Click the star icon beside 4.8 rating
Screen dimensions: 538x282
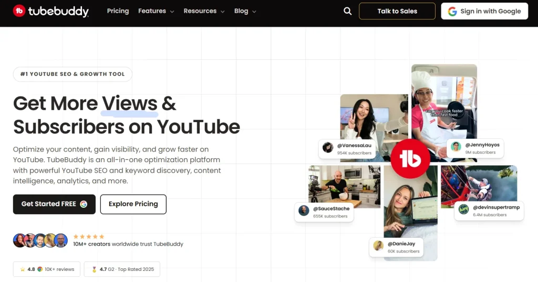tap(23, 269)
